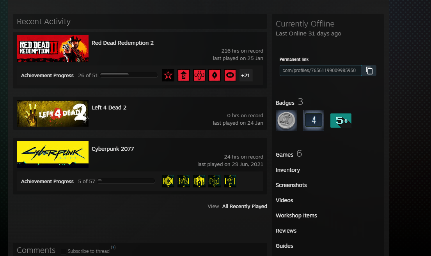Open the building-shaped Cyberpunk achievement
The image size is (431, 256).
(x=199, y=181)
